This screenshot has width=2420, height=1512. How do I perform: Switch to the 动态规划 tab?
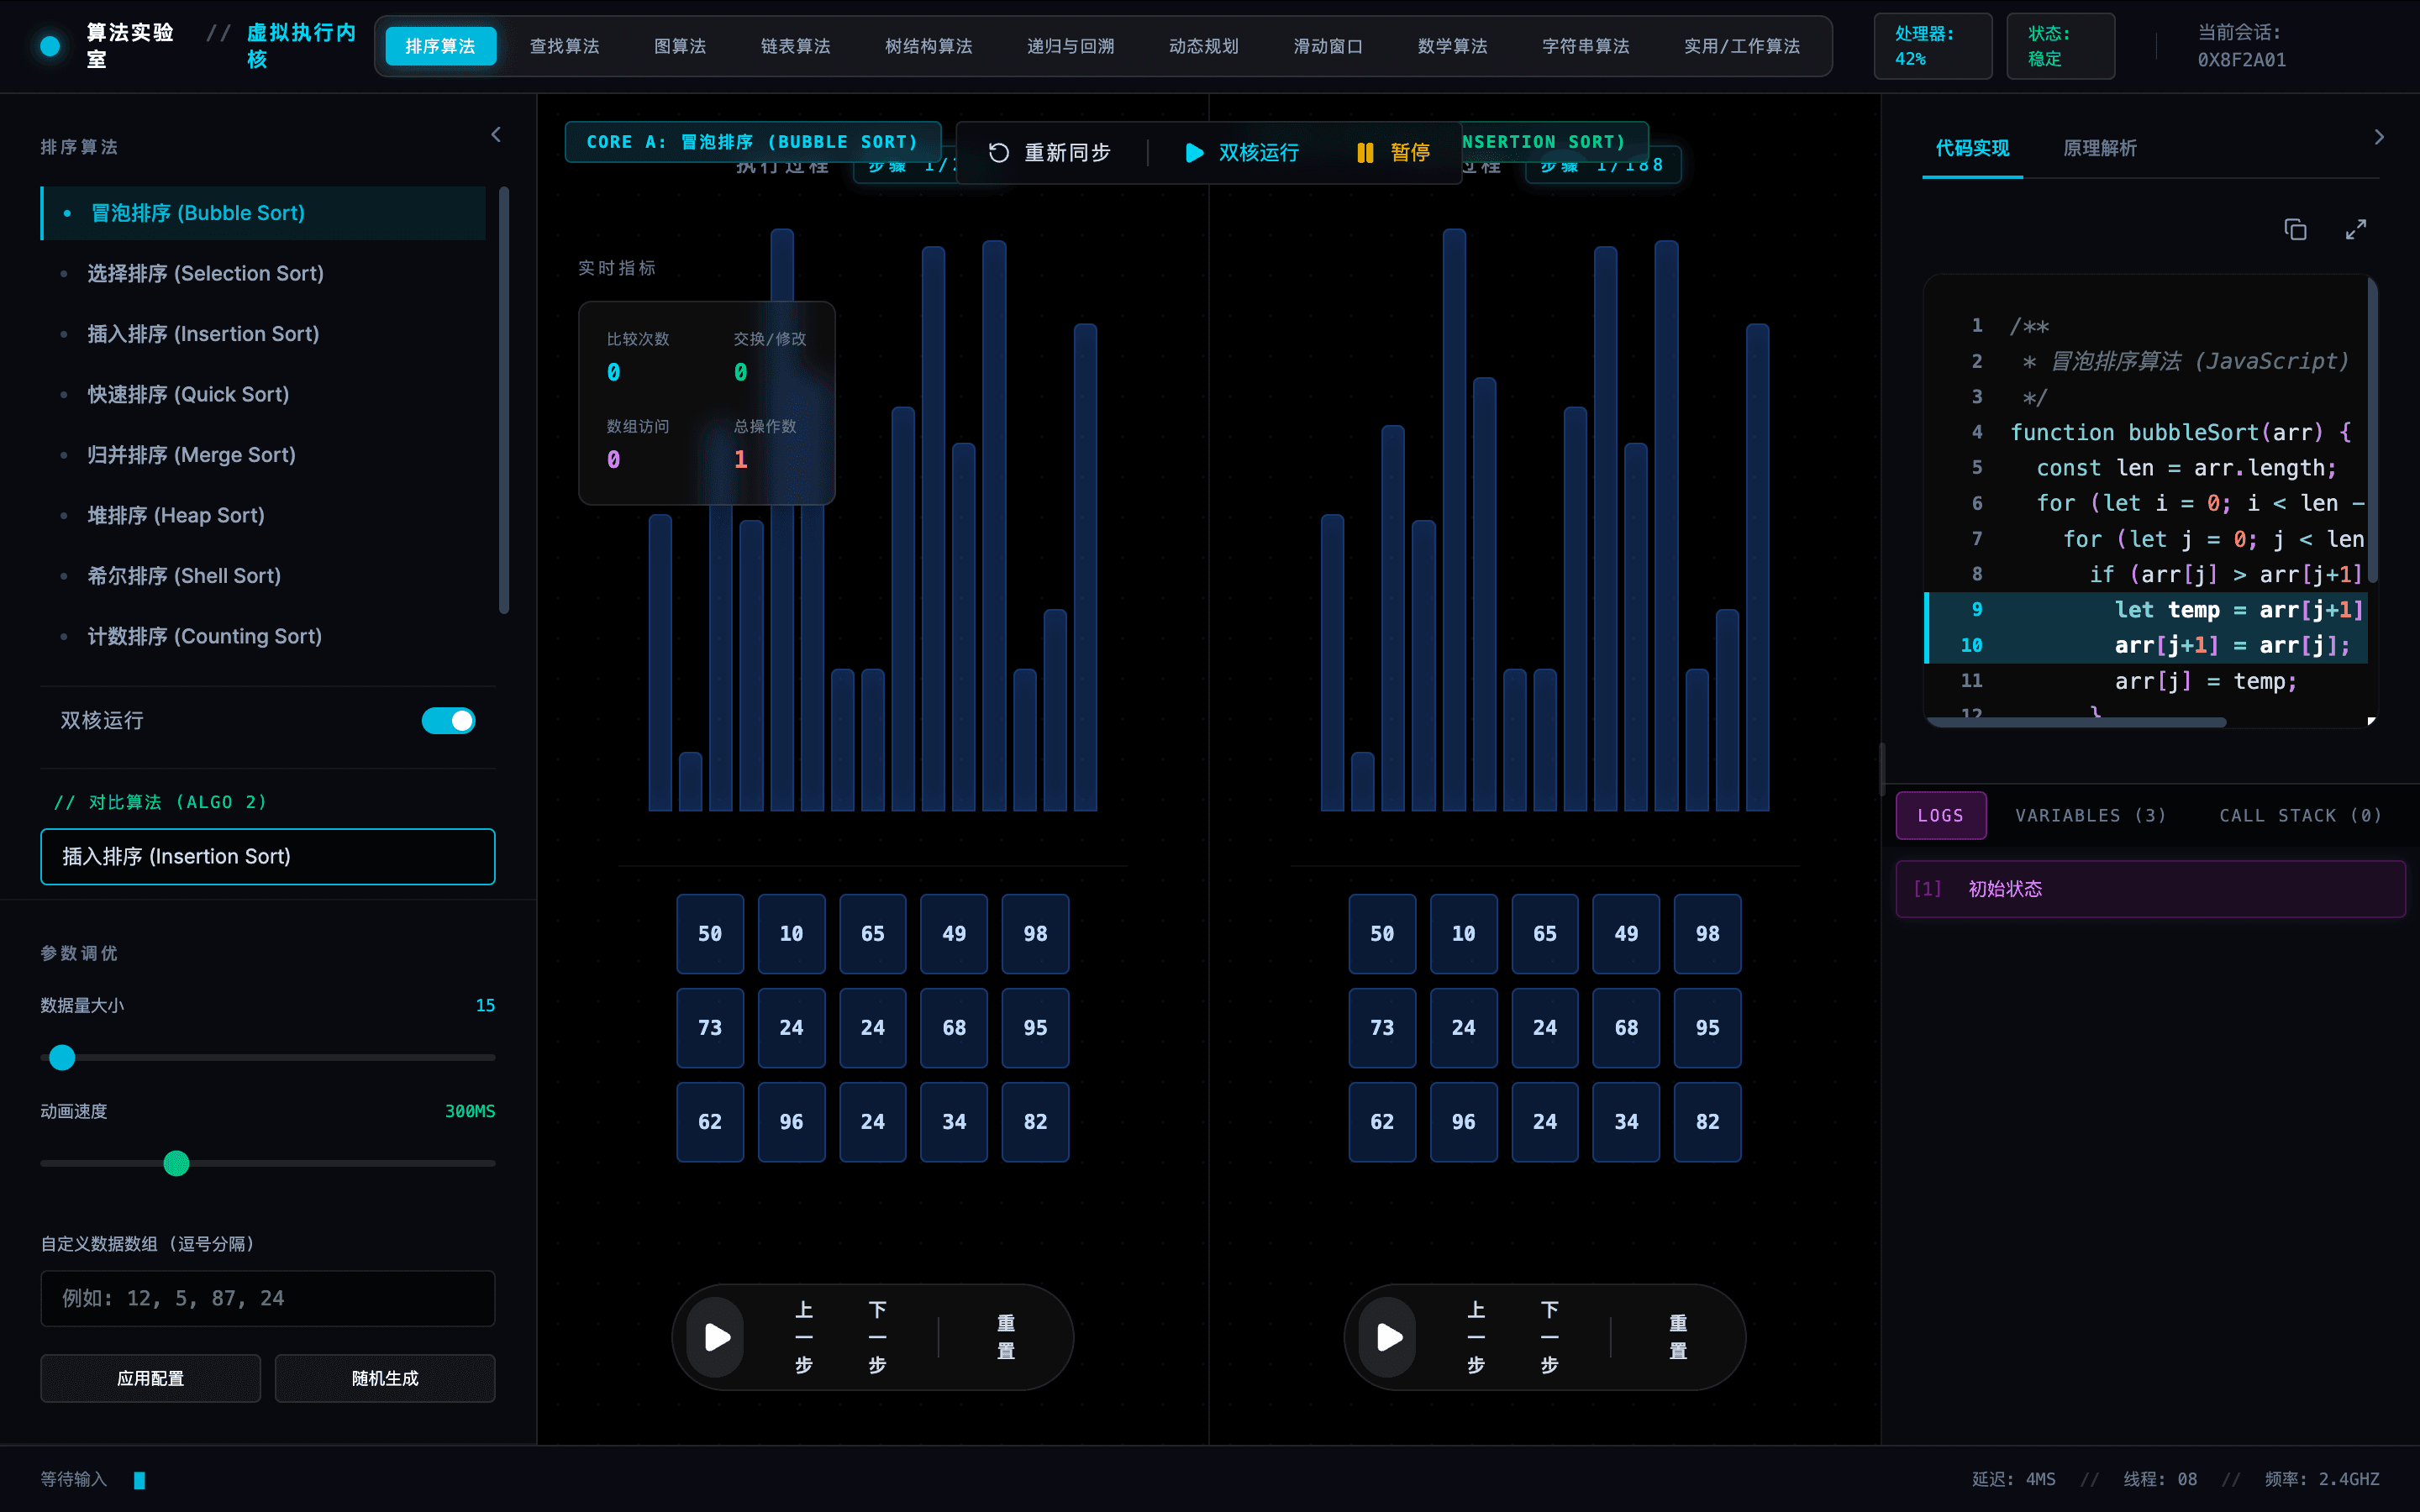1203,46
